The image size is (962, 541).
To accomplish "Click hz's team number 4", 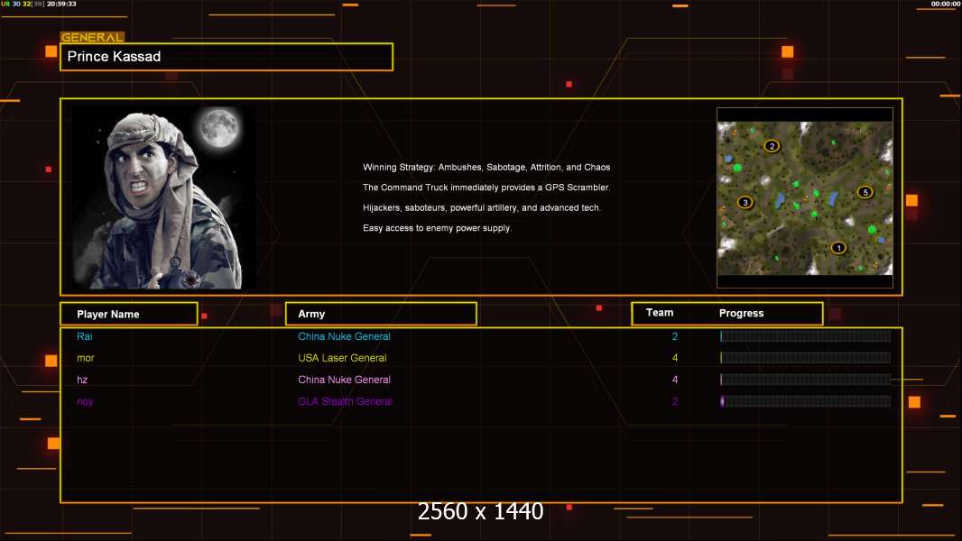I will pos(674,380).
